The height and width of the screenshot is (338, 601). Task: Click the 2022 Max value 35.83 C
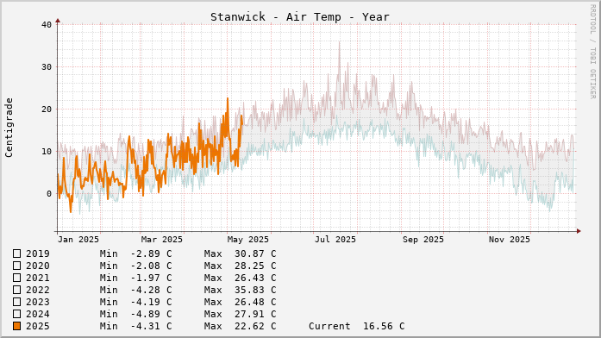pos(255,290)
